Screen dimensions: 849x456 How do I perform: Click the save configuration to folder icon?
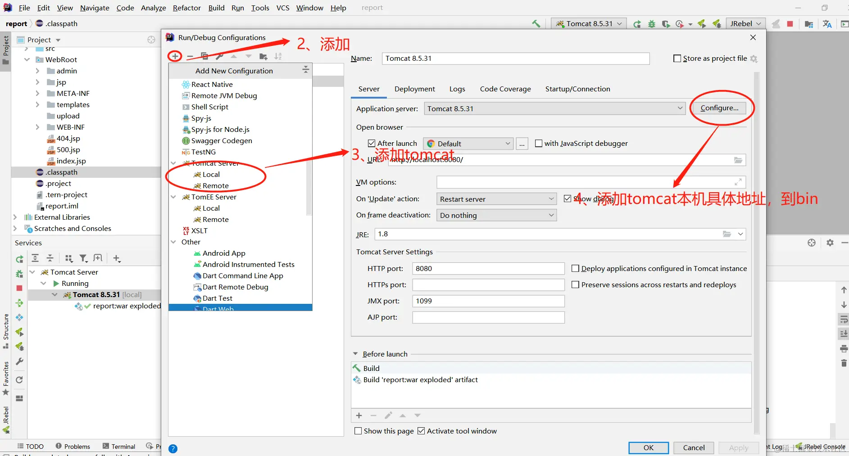point(263,56)
